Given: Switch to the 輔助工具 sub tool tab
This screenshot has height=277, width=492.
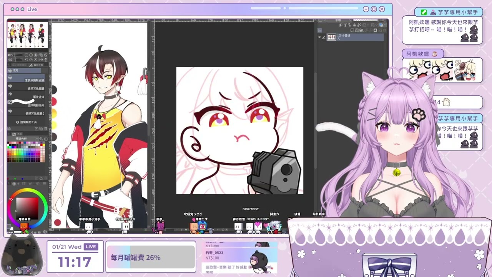Looking at the screenshot, I should point(36,65).
